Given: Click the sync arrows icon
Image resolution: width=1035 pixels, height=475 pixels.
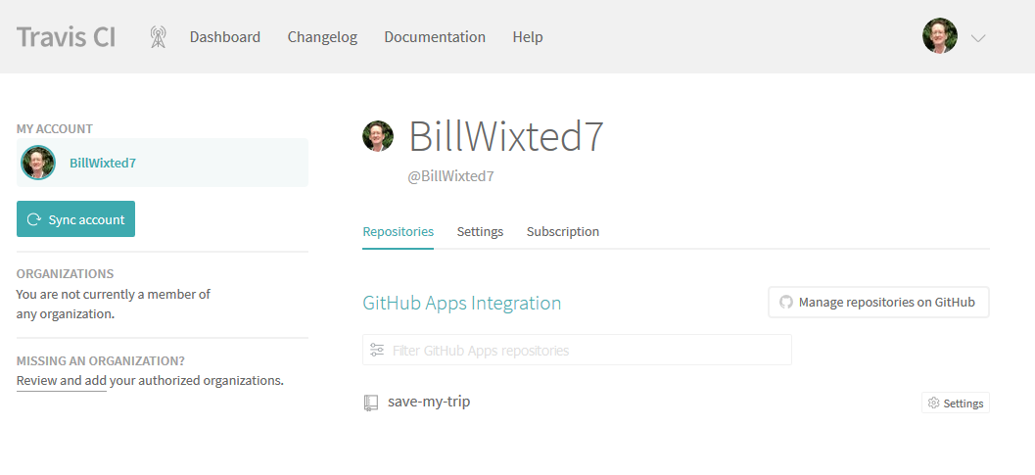Looking at the screenshot, I should [x=33, y=219].
